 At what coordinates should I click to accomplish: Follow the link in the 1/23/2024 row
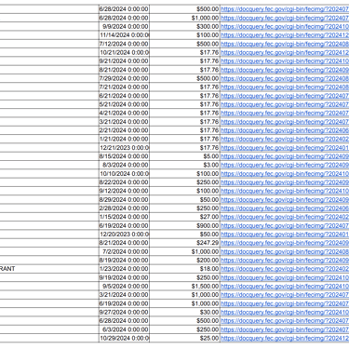tap(285, 269)
